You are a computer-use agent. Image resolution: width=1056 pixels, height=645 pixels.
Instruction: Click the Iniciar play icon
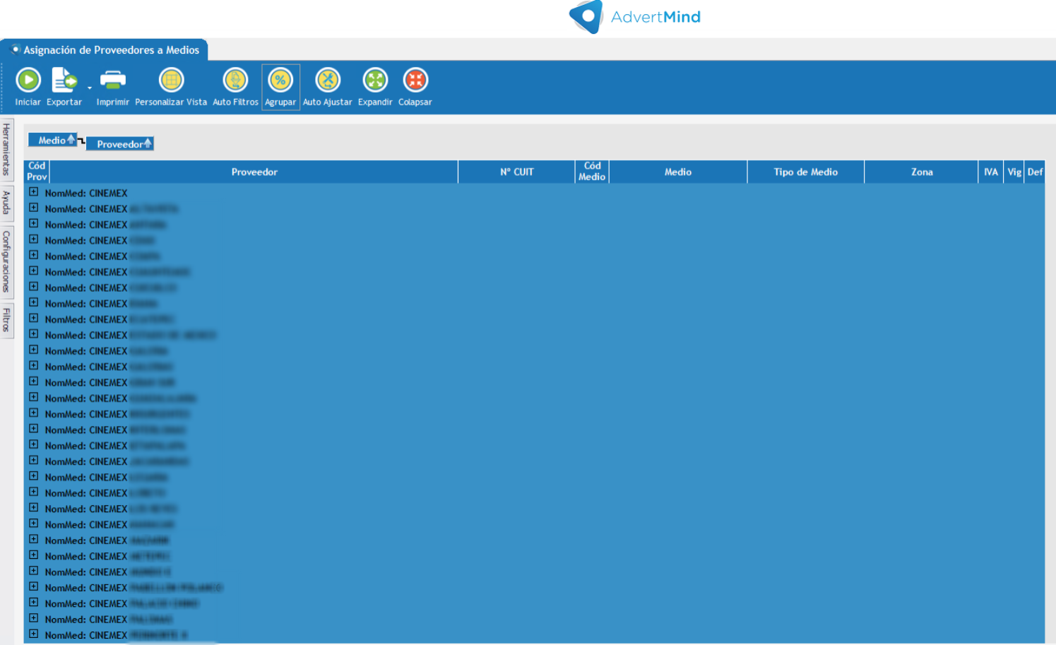(28, 81)
